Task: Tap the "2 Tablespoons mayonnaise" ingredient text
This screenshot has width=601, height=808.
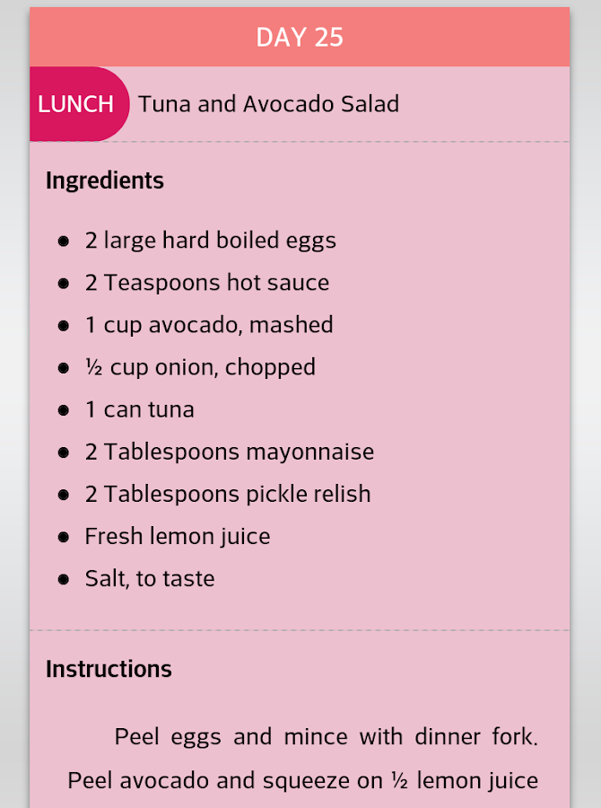Action: [230, 452]
